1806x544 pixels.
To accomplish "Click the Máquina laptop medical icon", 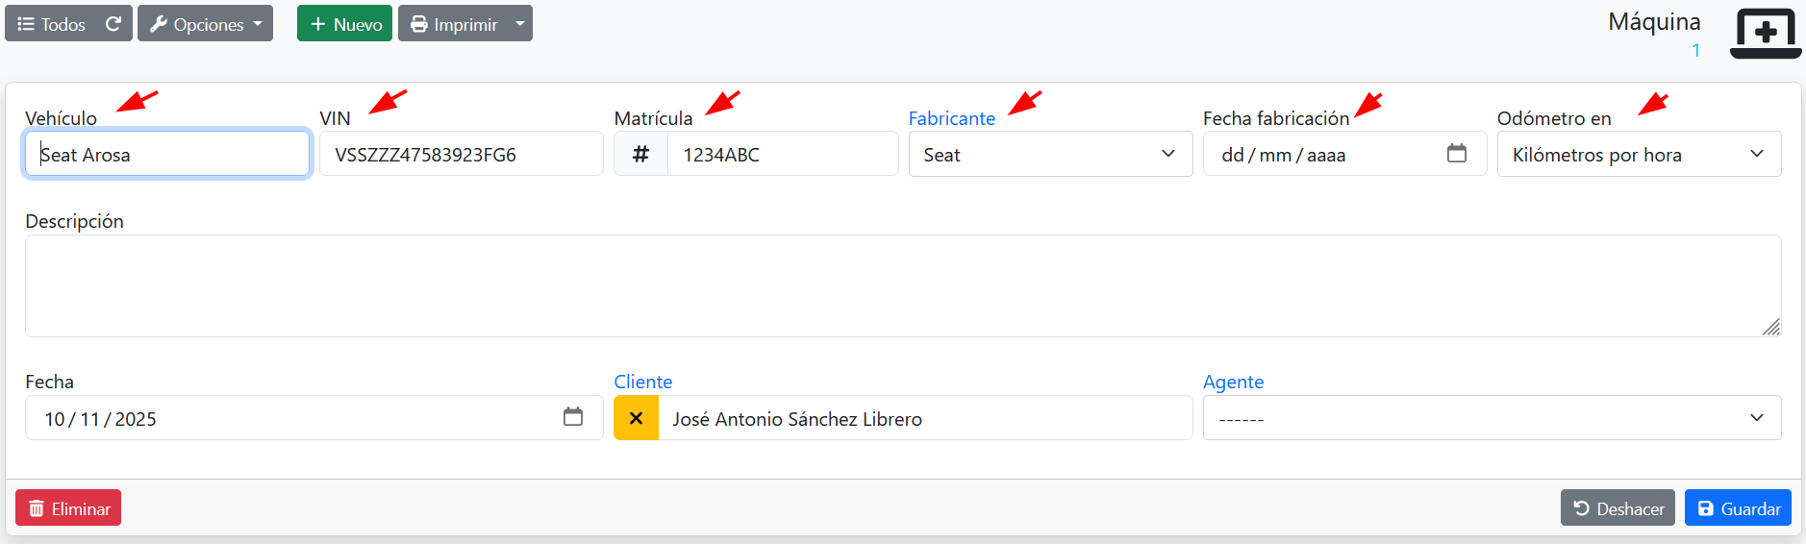I will click(1765, 34).
